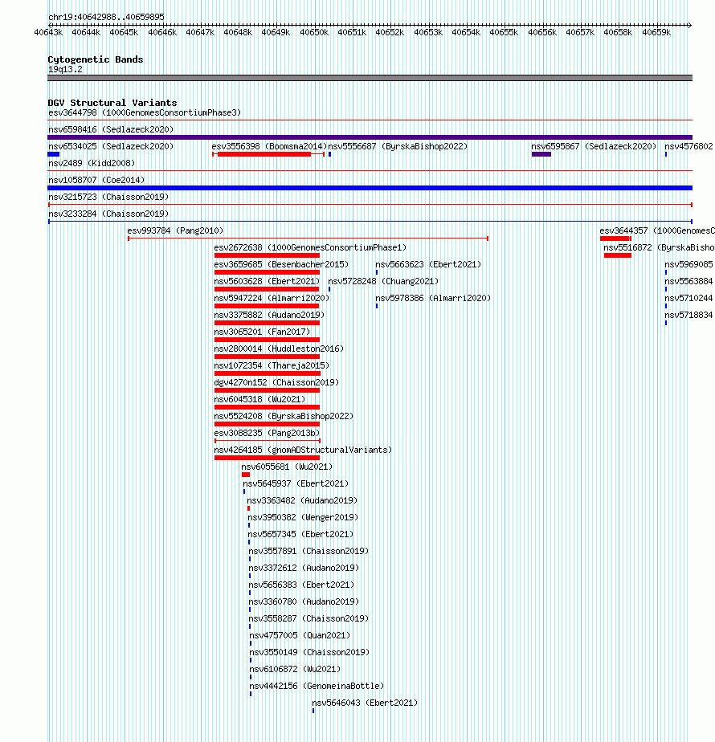Click the 40650k ruler tick label
The image size is (715, 742).
pos(314,32)
